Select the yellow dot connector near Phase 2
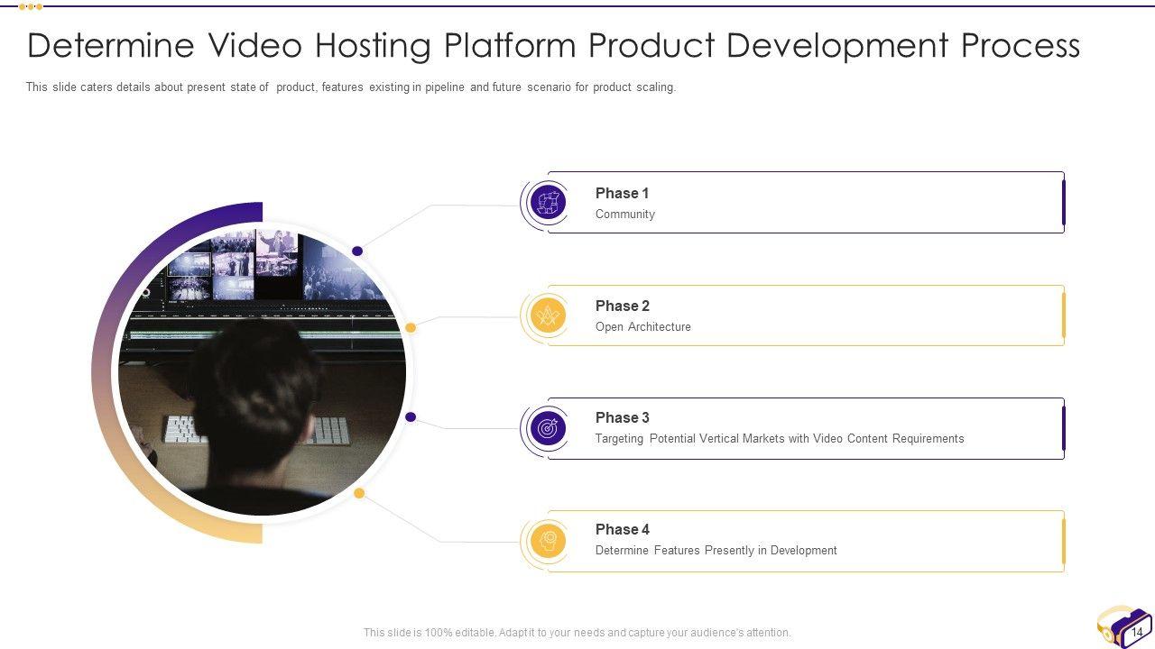 coord(411,328)
